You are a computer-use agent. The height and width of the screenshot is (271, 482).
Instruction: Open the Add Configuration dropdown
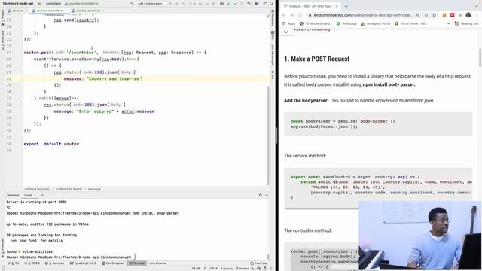151,3
